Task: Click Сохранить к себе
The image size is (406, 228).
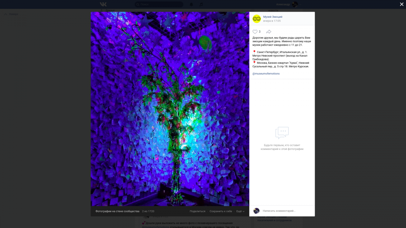Action: [x=221, y=211]
